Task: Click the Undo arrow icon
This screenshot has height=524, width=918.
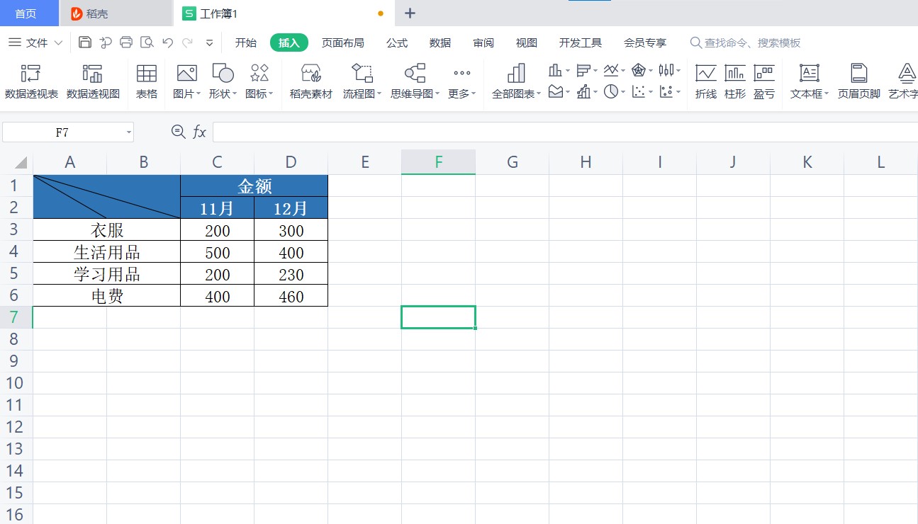Action: [167, 42]
